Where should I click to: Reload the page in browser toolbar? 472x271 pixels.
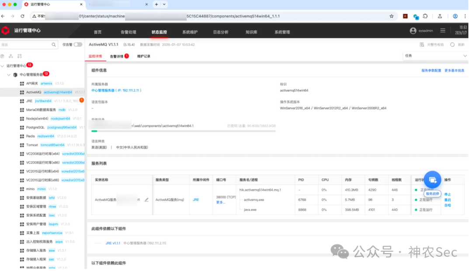(x=22, y=16)
